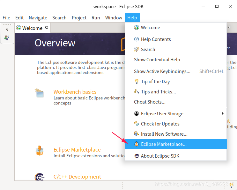Open the Project menu
The width and height of the screenshot is (237, 190).
tap(79, 18)
